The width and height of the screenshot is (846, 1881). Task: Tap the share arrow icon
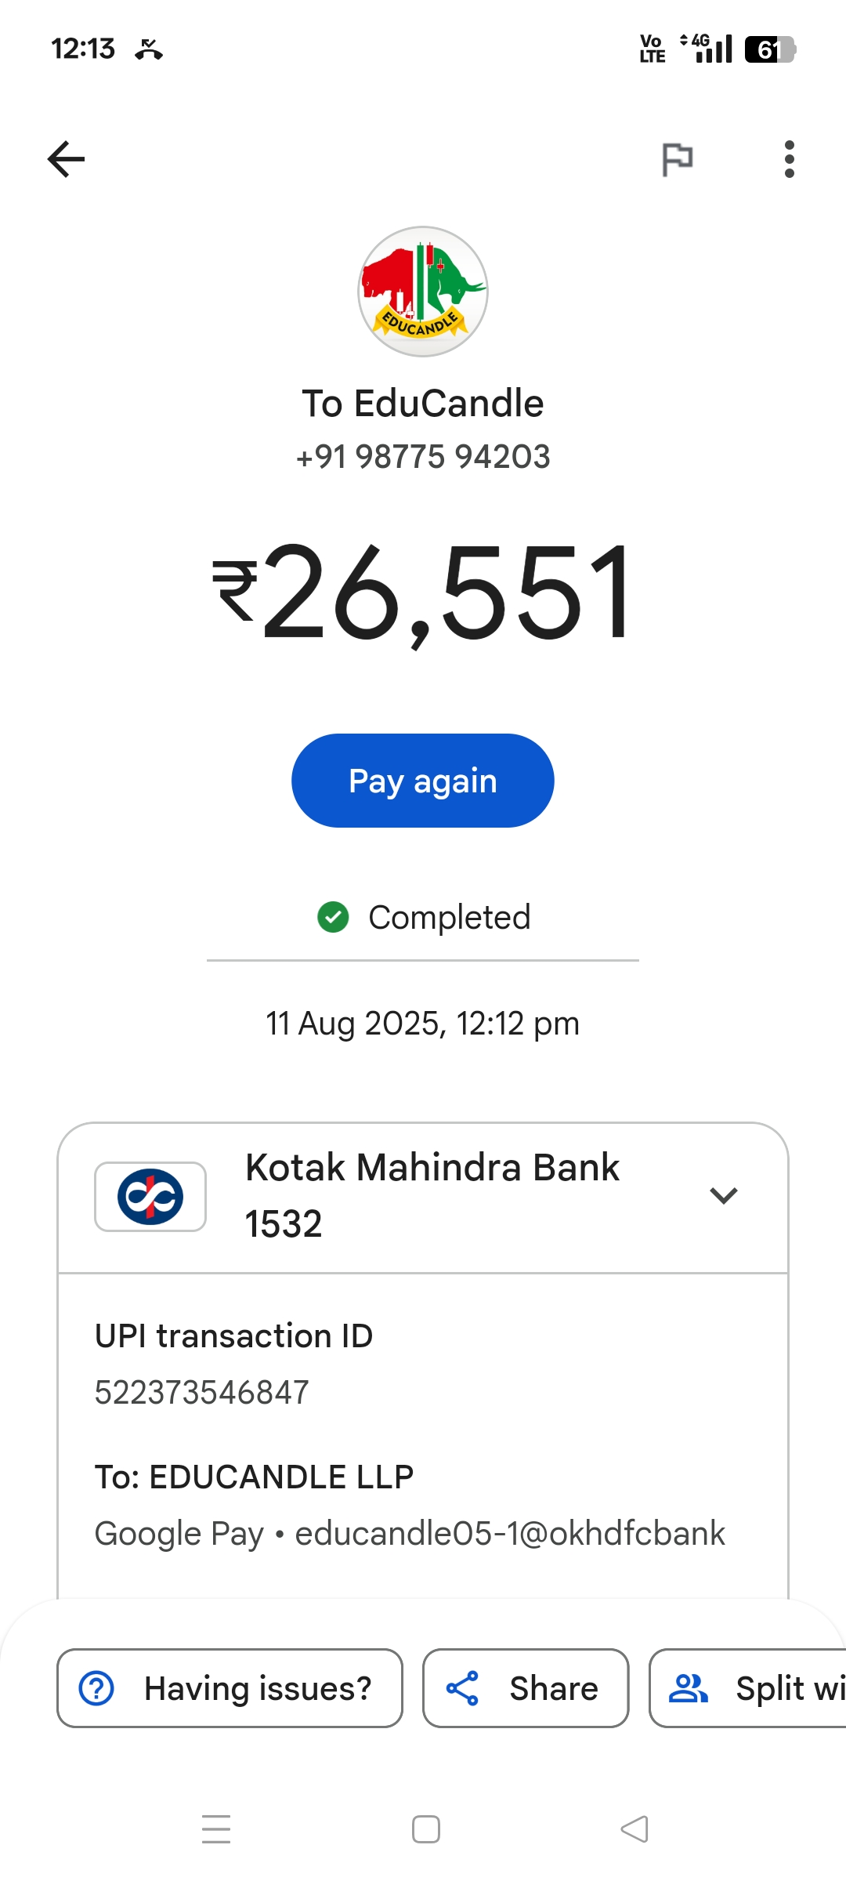[x=462, y=1688]
